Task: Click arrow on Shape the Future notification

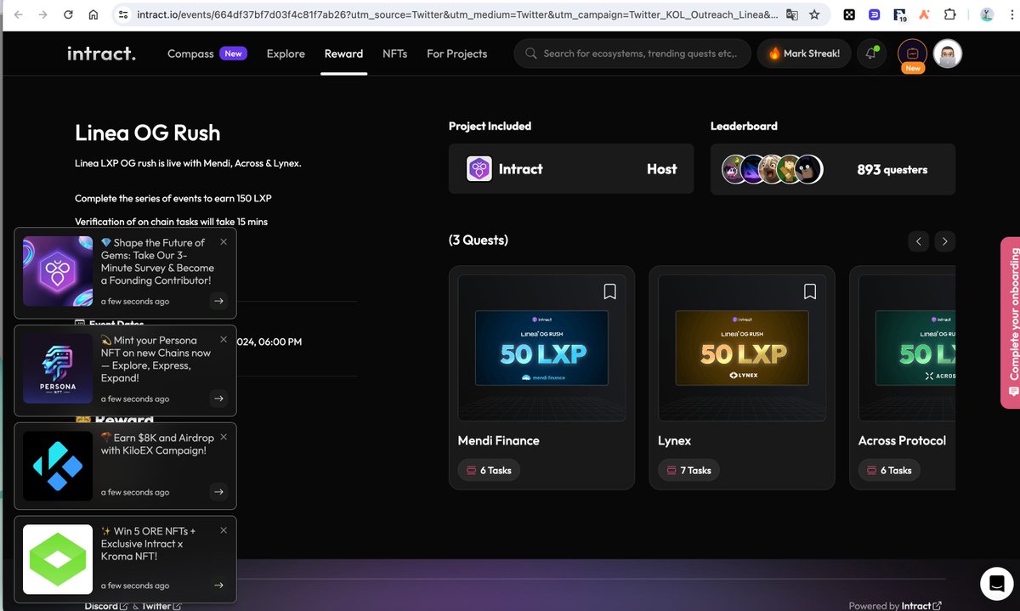Action: pos(218,301)
